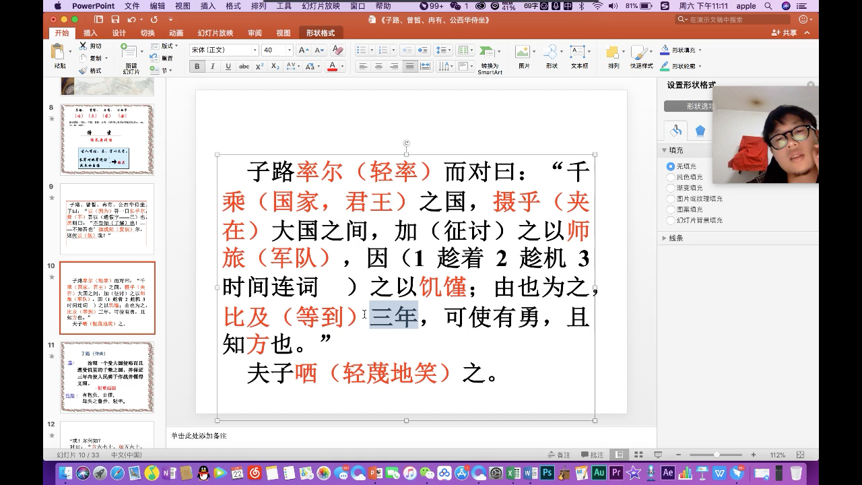Click the 图片 (Picture) insert icon
The image size is (862, 485).
coord(523,53)
